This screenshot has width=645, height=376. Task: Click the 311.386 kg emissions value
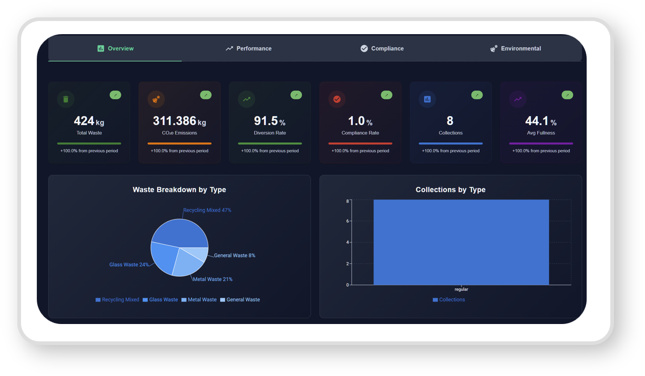point(179,121)
